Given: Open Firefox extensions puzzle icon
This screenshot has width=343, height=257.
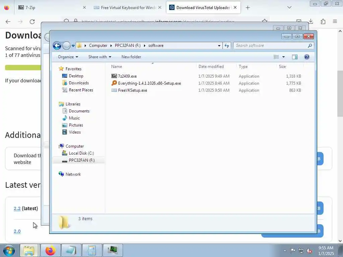Looking at the screenshot, I should pyautogui.click(x=323, y=21).
